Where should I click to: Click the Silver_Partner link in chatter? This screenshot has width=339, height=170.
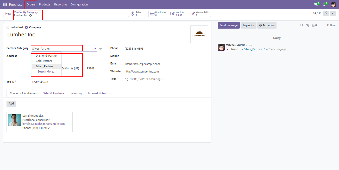click(x=253, y=49)
